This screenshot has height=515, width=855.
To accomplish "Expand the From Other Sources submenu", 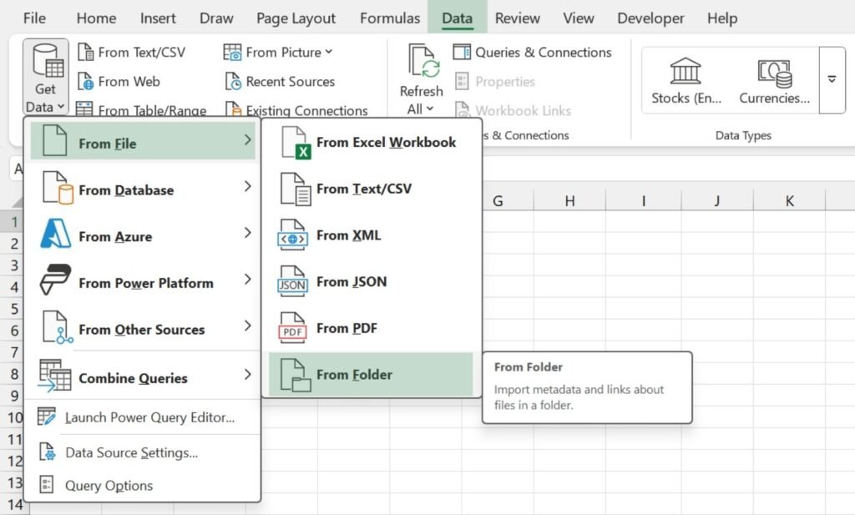I will pos(143,327).
